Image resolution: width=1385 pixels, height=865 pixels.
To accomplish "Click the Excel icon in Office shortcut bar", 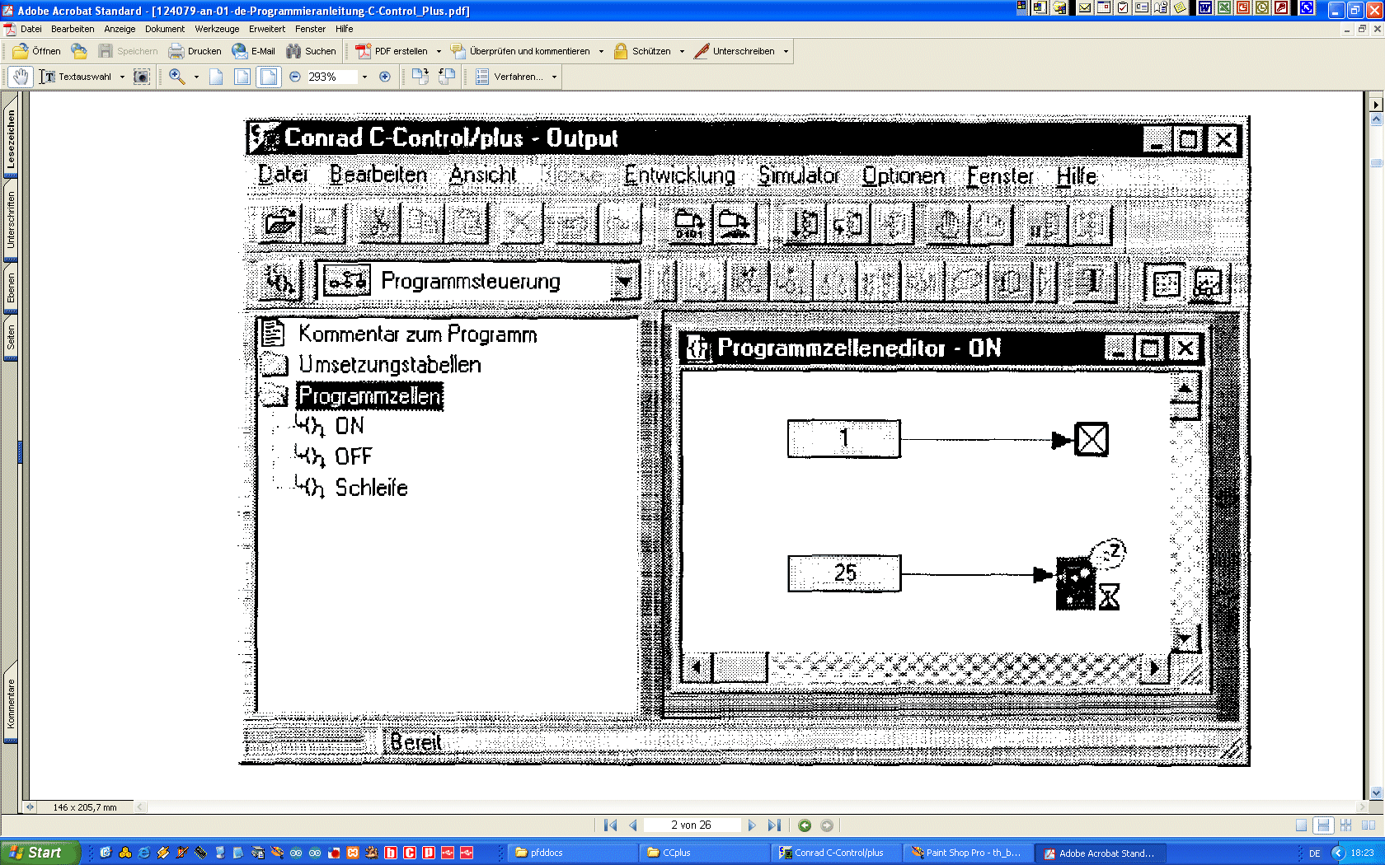I will [x=1223, y=8].
